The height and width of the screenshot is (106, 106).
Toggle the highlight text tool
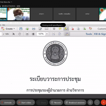pos(66,29)
